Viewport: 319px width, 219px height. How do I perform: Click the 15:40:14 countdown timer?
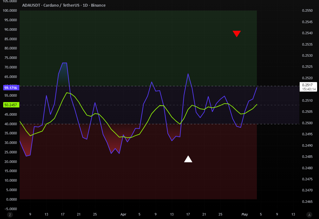(x=309, y=89)
